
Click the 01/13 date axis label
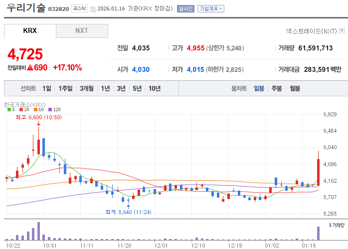point(309,246)
